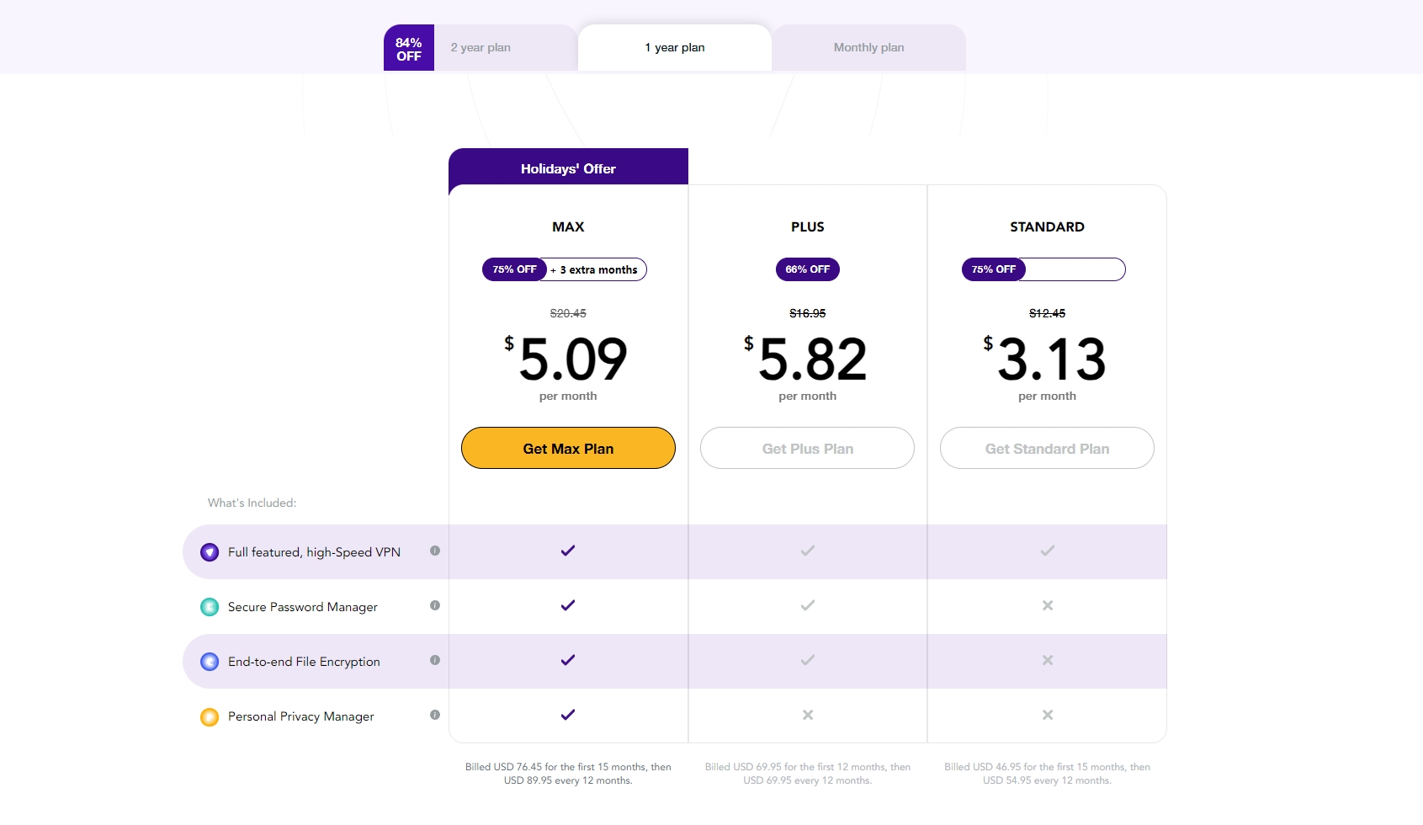Click End-to-end File Encryption label
Image resolution: width=1423 pixels, height=825 pixels.
coord(304,662)
